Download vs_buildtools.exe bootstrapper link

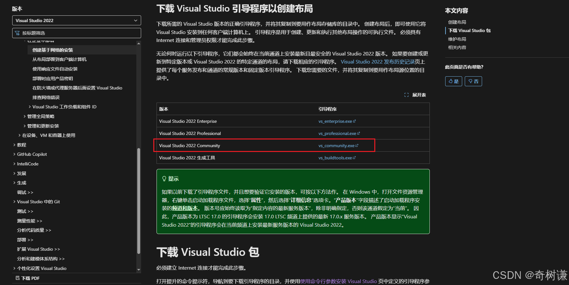click(335, 158)
